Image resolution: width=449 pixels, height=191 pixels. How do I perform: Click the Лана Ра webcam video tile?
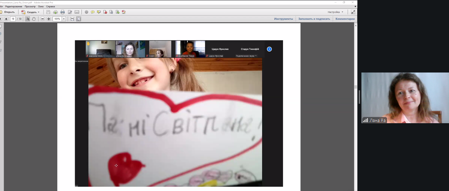pos(405,98)
